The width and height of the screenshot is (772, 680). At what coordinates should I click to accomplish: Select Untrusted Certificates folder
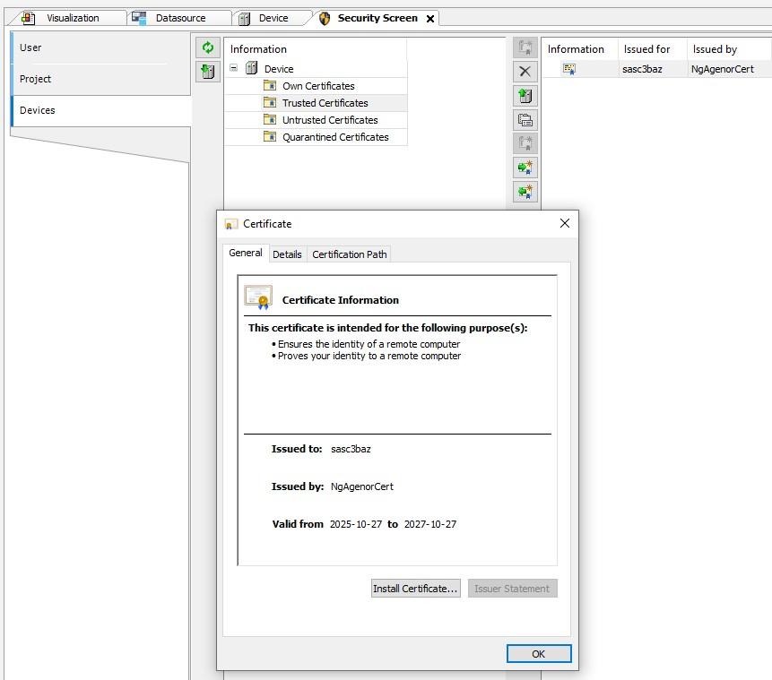click(329, 120)
